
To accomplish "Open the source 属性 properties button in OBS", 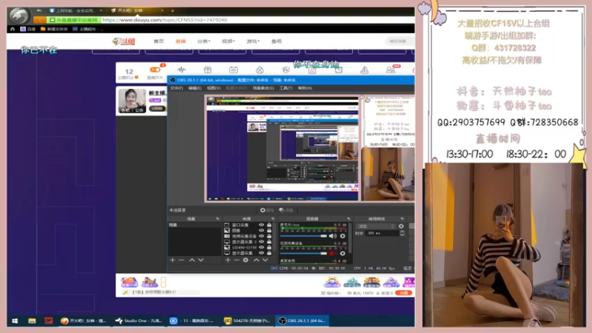I will point(267,210).
